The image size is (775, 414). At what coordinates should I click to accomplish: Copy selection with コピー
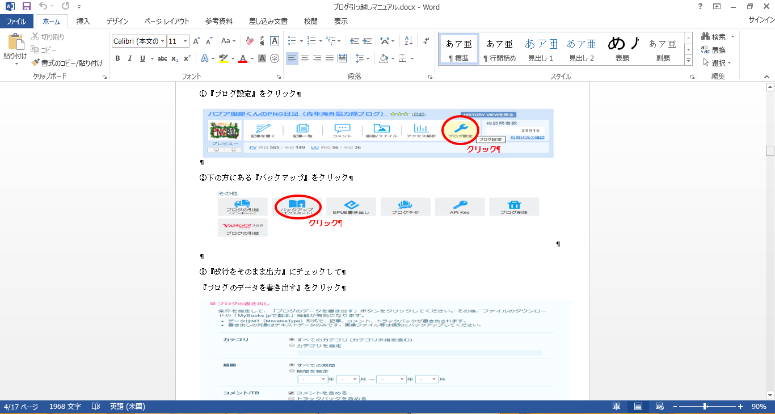coord(44,50)
